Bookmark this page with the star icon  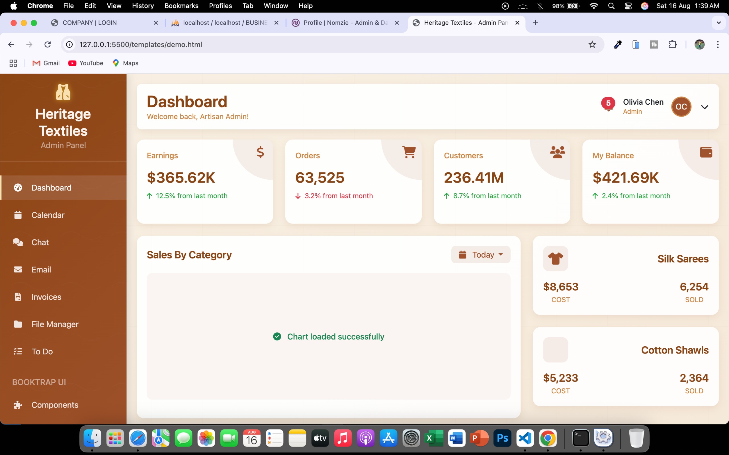(592, 45)
